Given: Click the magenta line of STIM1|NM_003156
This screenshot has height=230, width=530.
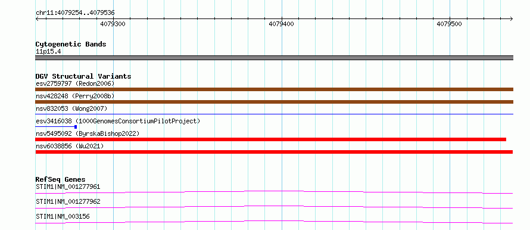Looking at the screenshot, I should coord(274,222).
